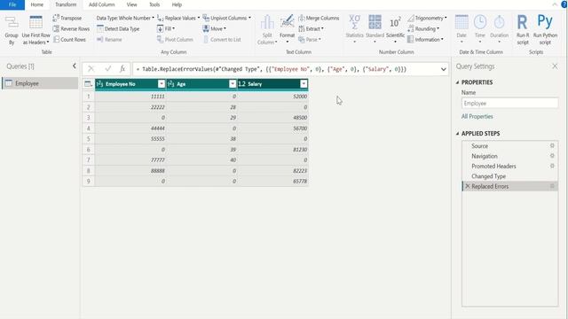Collapse the PROPERTIES section
Image resolution: width=568 pixels, height=319 pixels.
click(458, 82)
